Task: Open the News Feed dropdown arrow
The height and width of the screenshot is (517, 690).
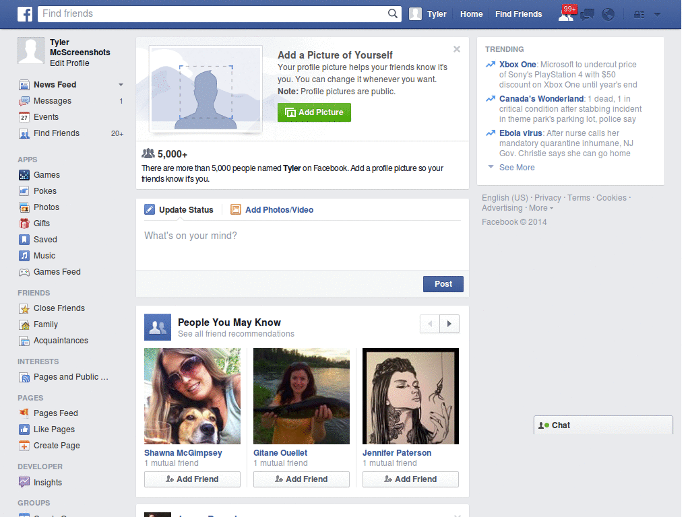Action: (x=121, y=85)
